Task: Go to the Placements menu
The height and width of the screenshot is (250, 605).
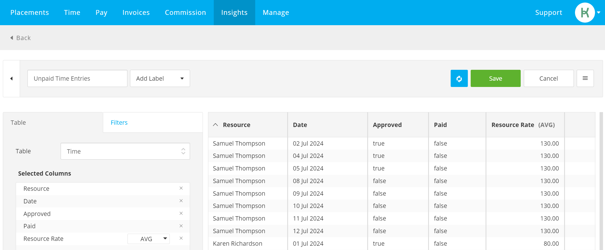Action: (x=30, y=13)
